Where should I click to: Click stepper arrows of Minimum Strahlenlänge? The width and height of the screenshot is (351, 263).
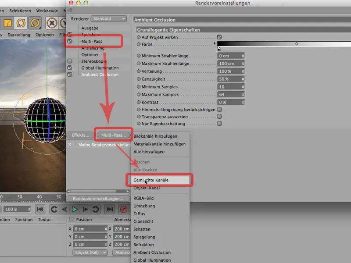coord(243,56)
